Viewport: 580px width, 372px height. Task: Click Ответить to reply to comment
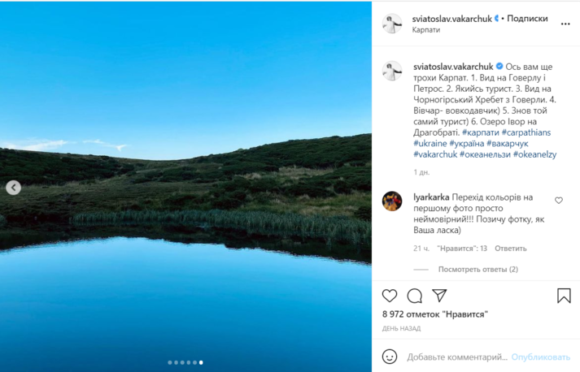(511, 249)
